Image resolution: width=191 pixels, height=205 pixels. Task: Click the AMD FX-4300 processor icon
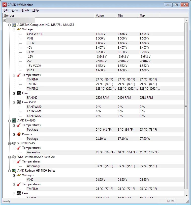(14, 120)
